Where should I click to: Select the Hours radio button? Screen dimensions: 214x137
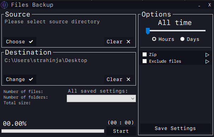(154, 39)
